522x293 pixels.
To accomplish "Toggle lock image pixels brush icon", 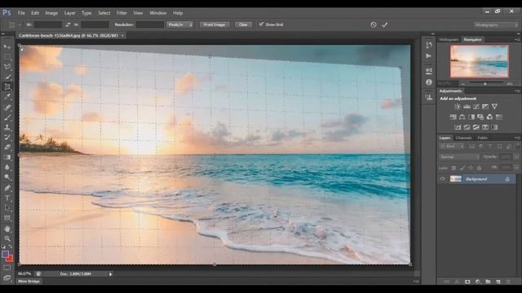I will 462,168.
